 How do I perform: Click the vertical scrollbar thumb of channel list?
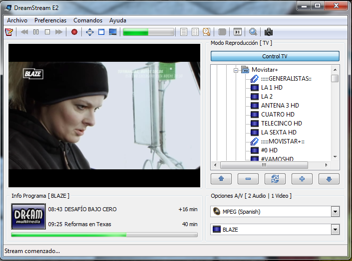335,79
